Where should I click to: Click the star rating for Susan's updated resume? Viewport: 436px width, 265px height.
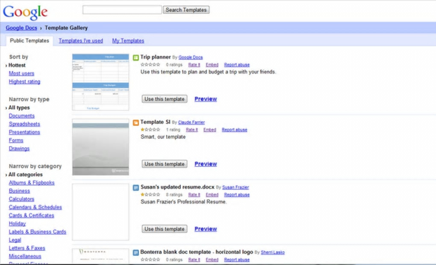[x=150, y=195]
